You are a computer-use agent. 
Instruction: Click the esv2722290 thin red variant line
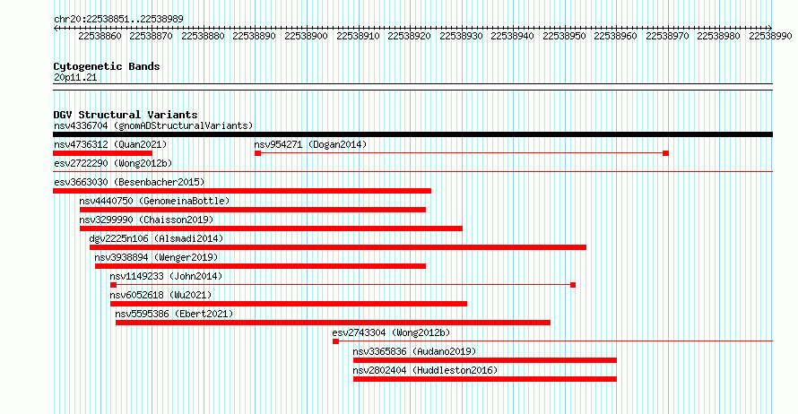[412, 172]
